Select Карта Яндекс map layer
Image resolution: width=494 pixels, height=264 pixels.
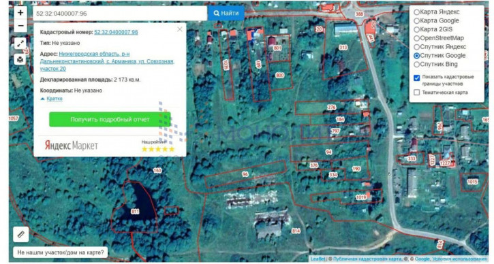(x=436, y=12)
